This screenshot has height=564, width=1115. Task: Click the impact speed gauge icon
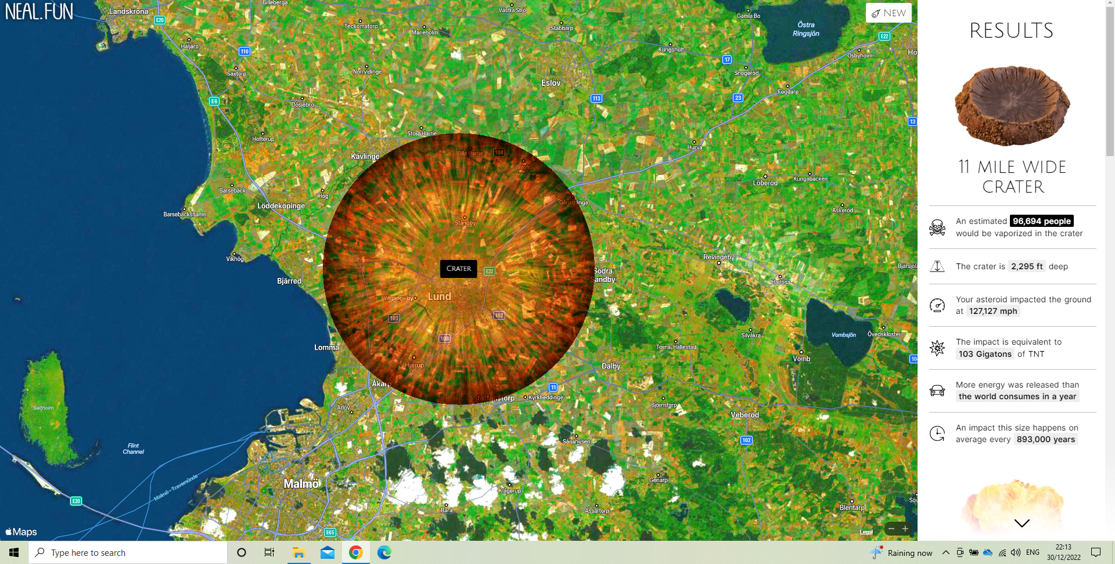coord(937,305)
